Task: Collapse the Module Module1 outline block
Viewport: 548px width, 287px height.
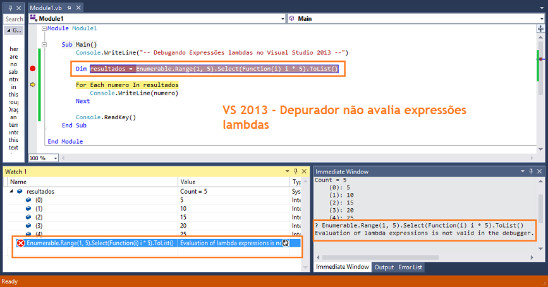Action: point(44,28)
